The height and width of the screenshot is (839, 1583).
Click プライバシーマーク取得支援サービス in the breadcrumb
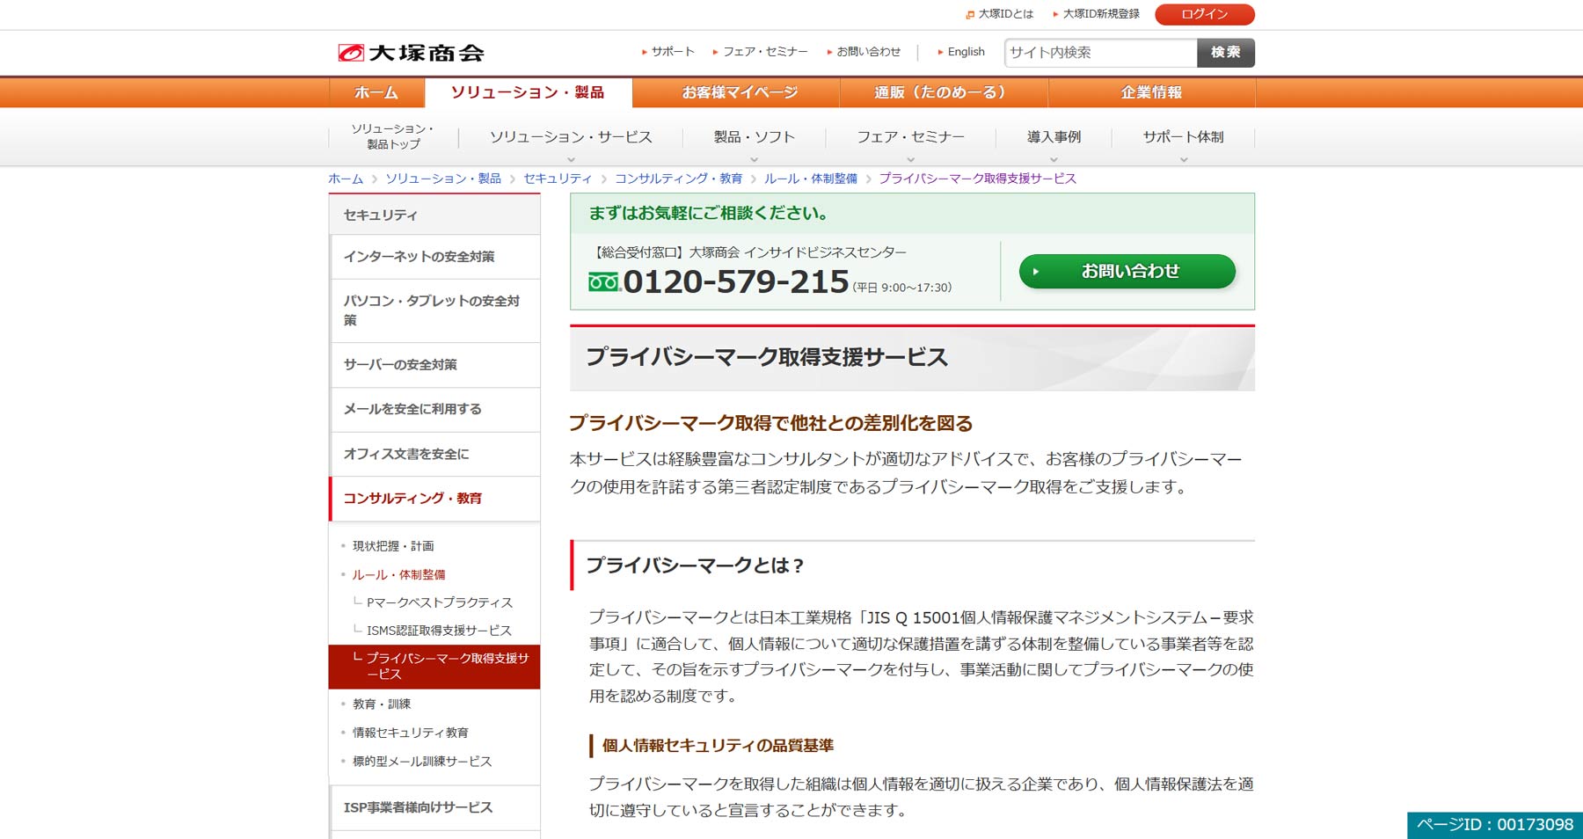(977, 179)
